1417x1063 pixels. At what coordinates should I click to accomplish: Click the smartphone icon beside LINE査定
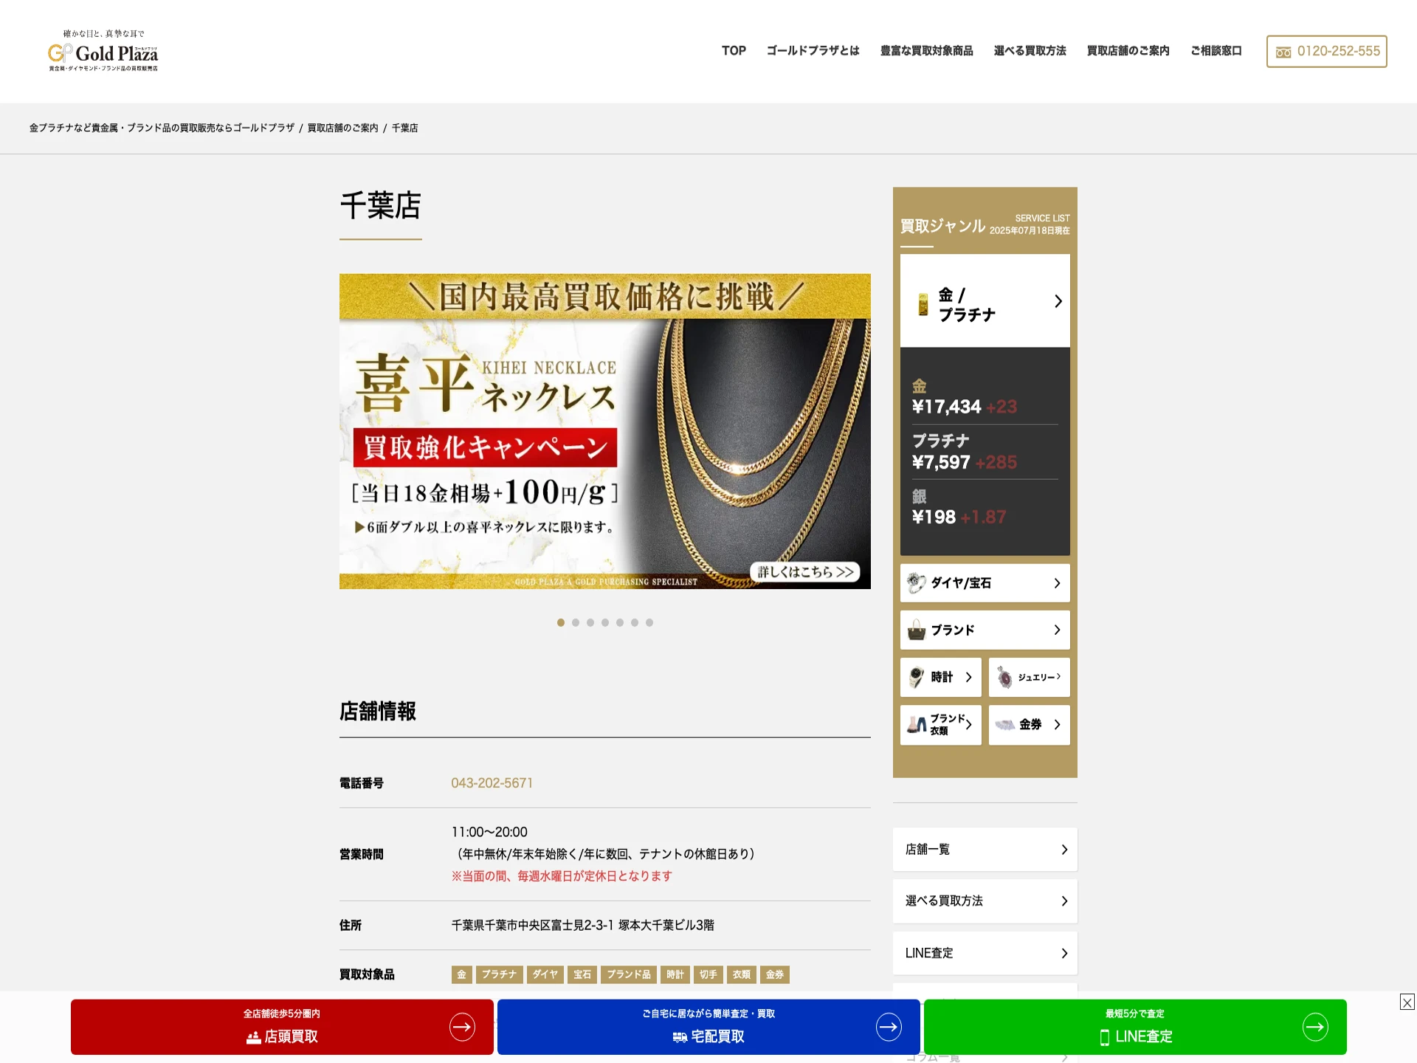(1105, 1037)
